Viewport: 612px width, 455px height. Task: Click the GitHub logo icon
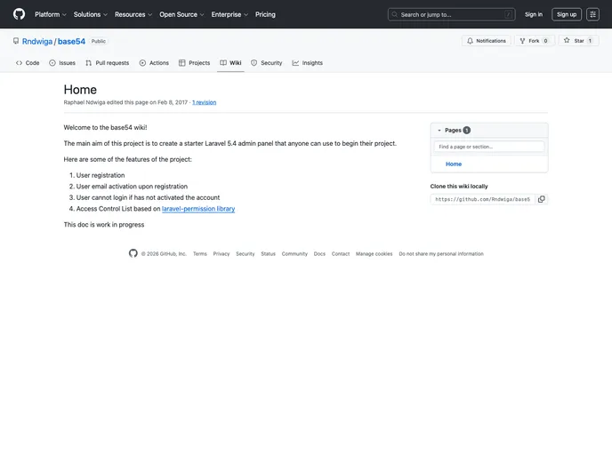point(19,14)
